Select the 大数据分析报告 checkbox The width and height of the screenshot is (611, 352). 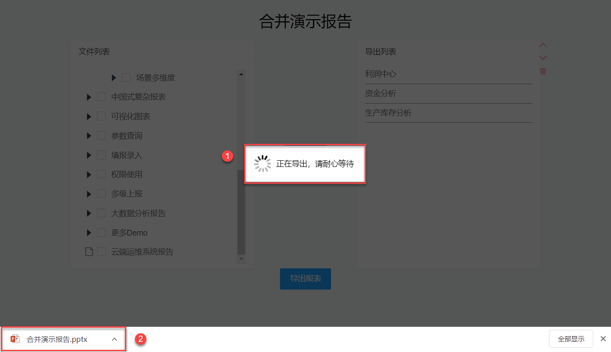(x=101, y=213)
